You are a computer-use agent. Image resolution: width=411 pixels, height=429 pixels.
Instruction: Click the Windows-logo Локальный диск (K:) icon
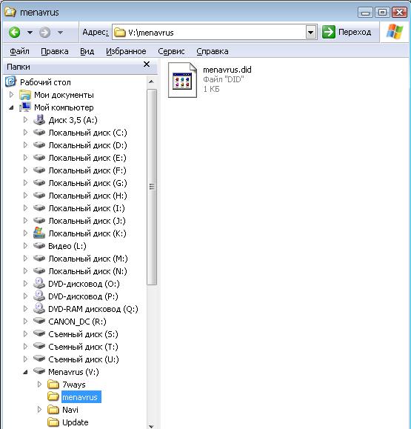click(x=39, y=233)
